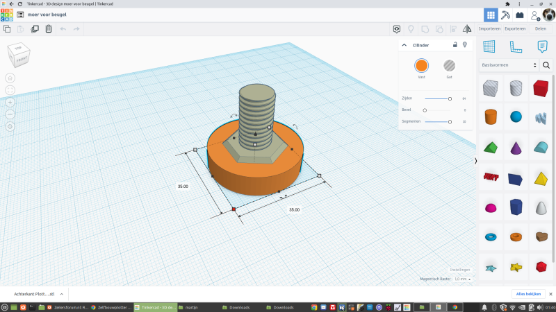The image size is (556, 312).
Task: Open the Notes tool icon
Action: coord(542,46)
